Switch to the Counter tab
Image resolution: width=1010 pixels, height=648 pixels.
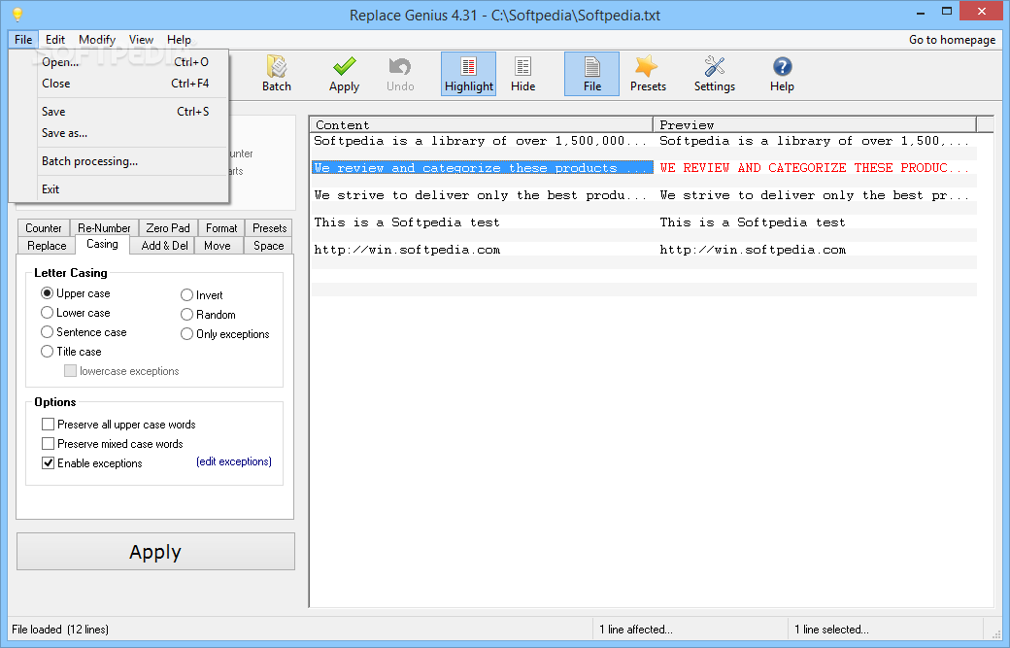coord(43,228)
